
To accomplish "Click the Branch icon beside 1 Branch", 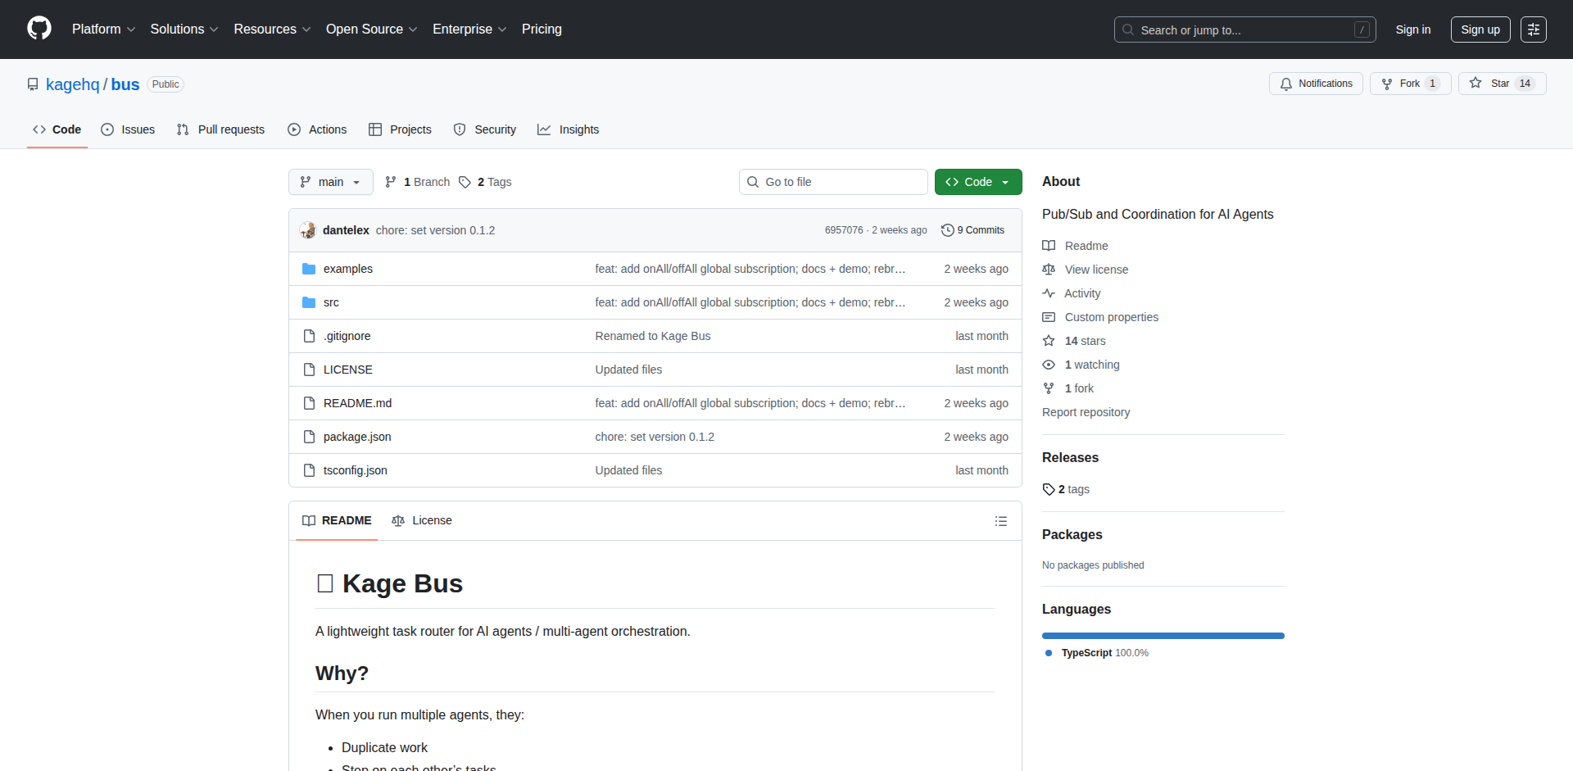I will pos(391,182).
